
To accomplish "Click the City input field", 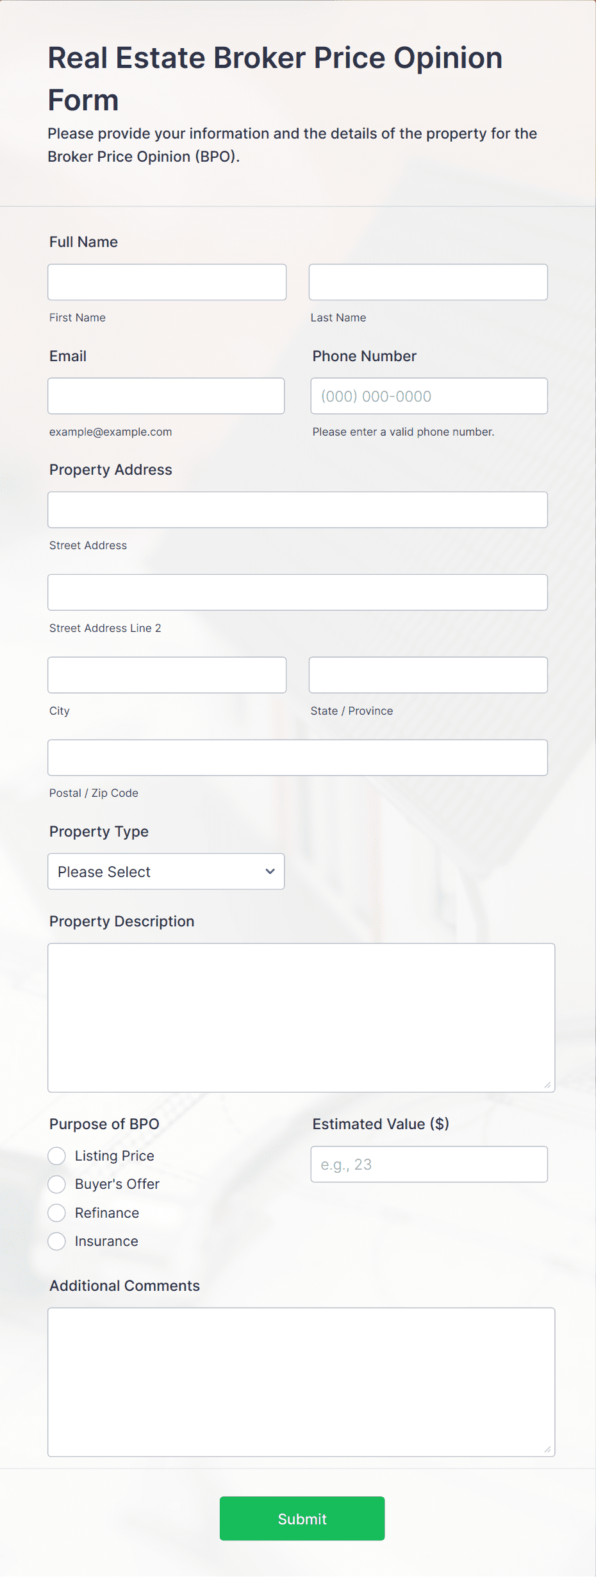I will pos(167,675).
